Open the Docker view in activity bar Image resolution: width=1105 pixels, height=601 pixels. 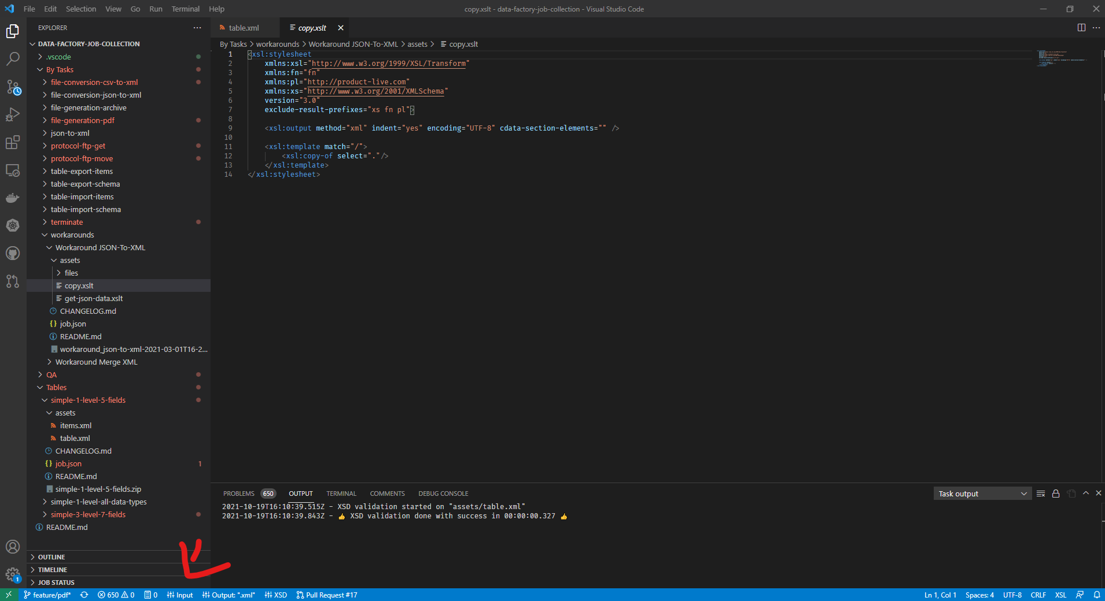13,198
